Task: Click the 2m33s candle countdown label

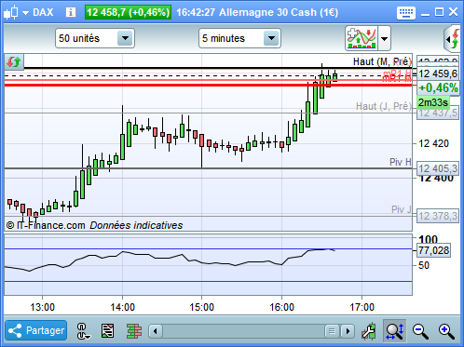Action: click(x=433, y=102)
